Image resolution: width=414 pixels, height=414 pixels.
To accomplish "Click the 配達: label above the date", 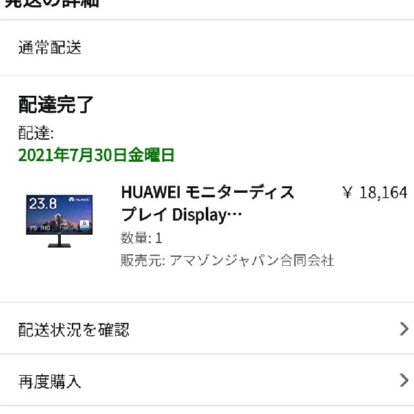I will [36, 133].
